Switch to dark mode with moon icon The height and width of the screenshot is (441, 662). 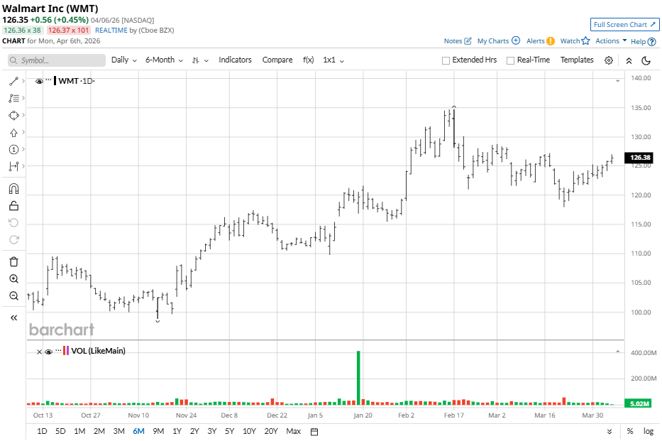(x=646, y=60)
